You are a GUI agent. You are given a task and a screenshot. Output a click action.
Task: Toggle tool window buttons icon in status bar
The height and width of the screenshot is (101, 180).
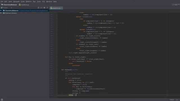tap(2, 100)
